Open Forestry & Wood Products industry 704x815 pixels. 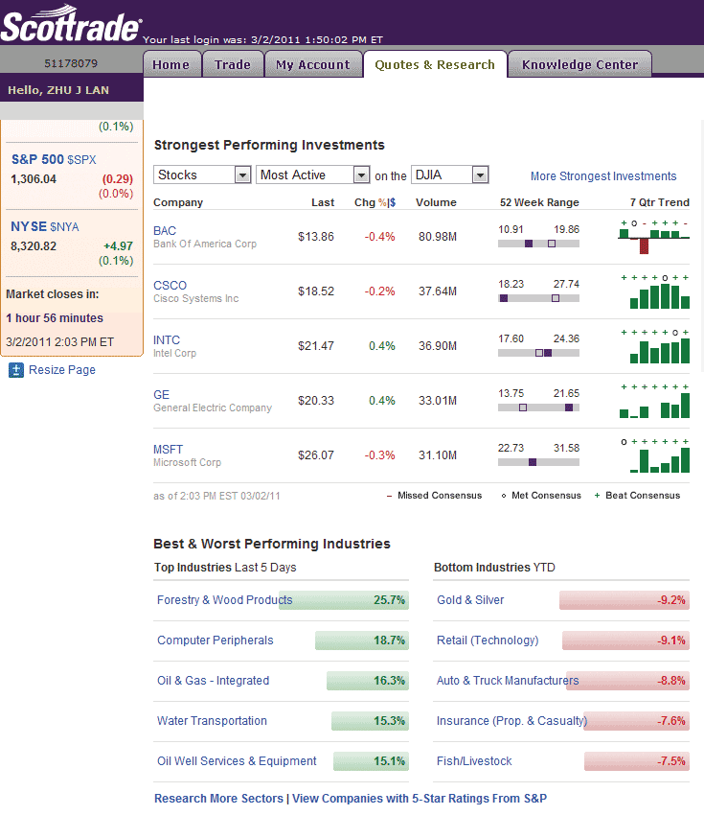pos(225,600)
